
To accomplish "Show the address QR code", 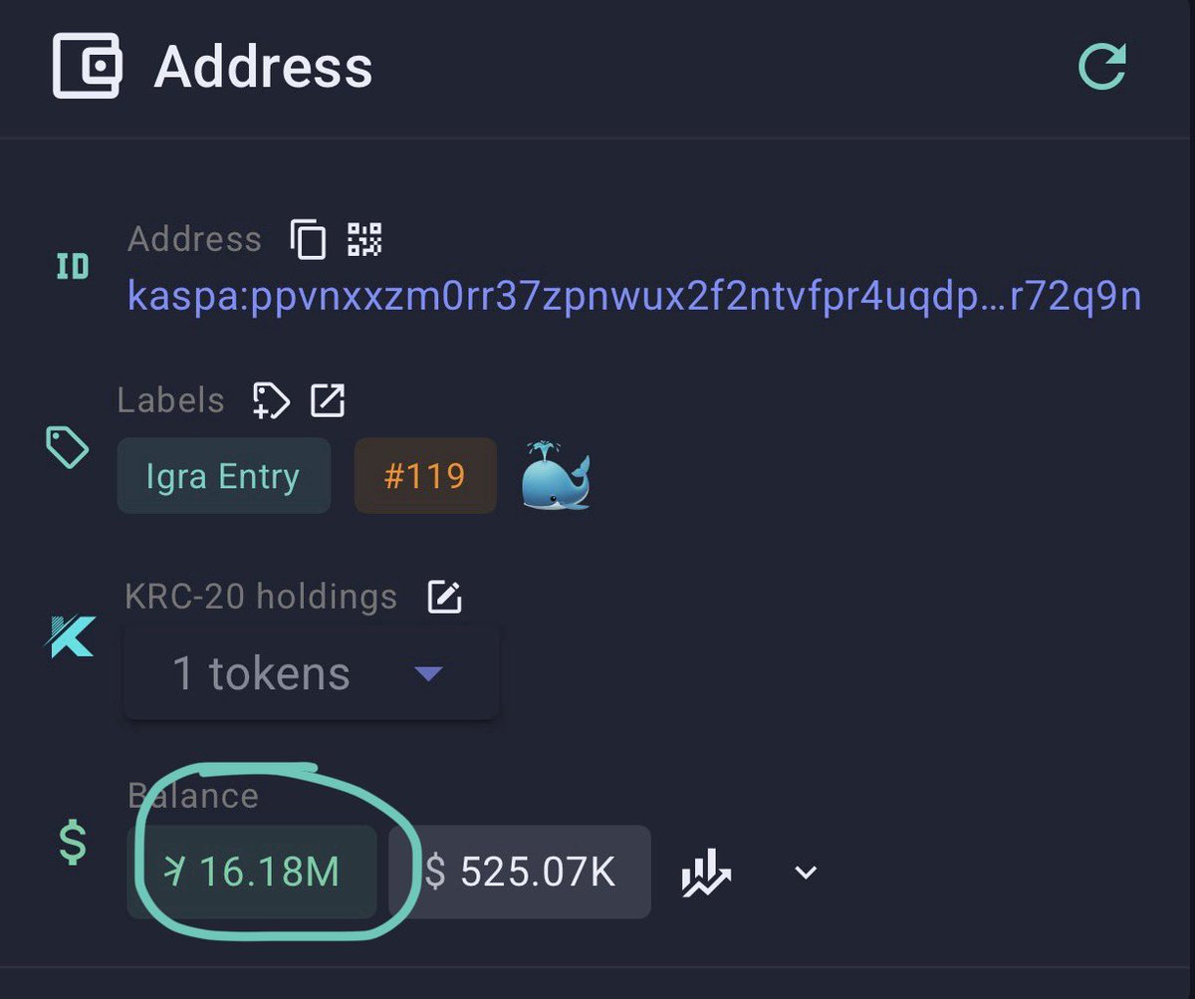I will click(x=363, y=239).
